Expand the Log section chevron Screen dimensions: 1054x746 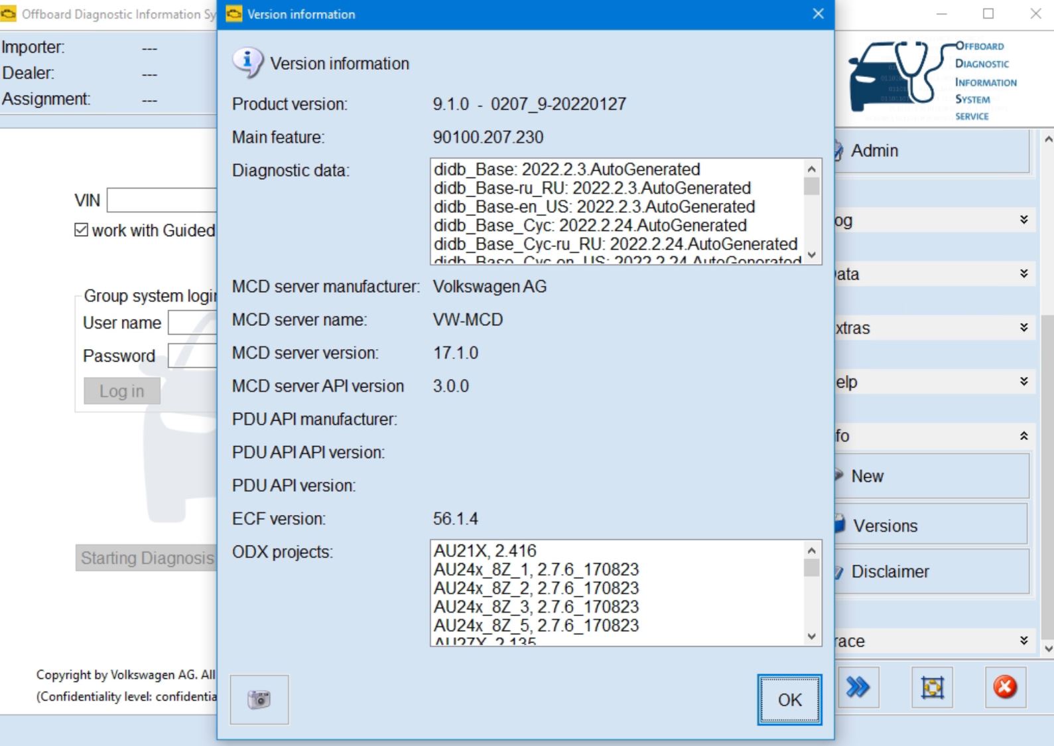click(x=1023, y=220)
